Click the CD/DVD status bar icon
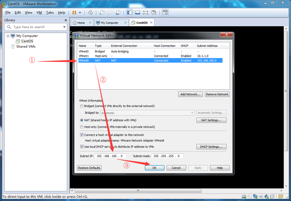 point(250,197)
